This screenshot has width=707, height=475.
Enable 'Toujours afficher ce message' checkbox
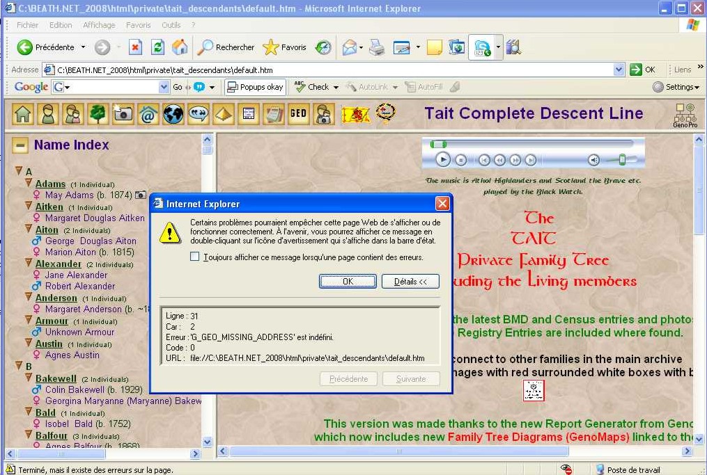pos(195,257)
